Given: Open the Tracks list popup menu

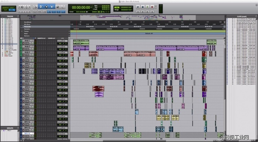Looking at the screenshot, I should point(18,16).
